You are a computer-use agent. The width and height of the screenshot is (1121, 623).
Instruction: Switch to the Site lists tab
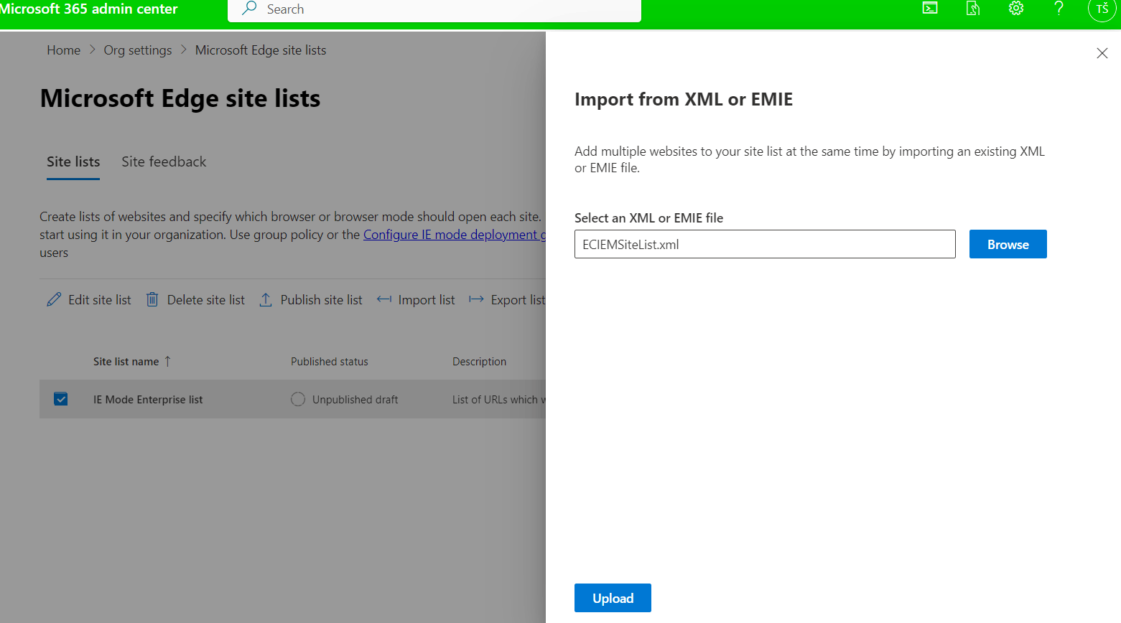[73, 162]
